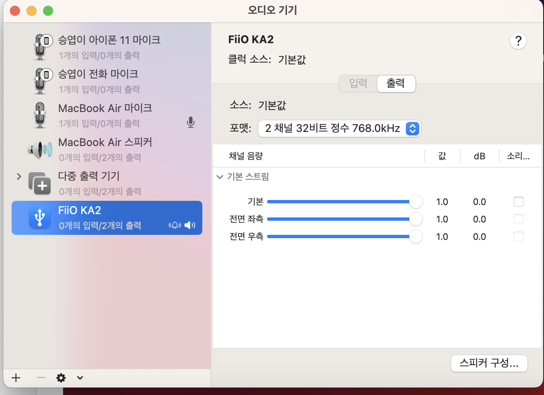
Task: Click the minus remove device button
Action: point(41,378)
